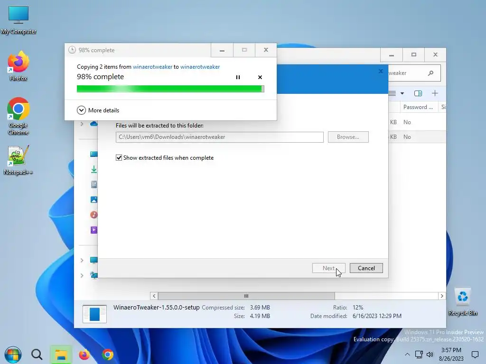Open the Music sidebar icon
This screenshot has width=486, height=364.
point(93,215)
